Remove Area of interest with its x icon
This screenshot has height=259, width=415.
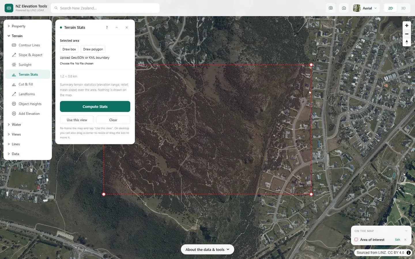(x=405, y=240)
